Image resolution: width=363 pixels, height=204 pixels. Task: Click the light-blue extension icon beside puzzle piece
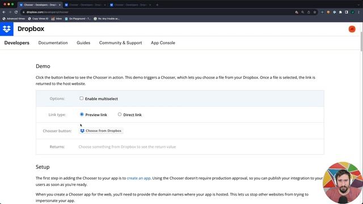pos(334,12)
